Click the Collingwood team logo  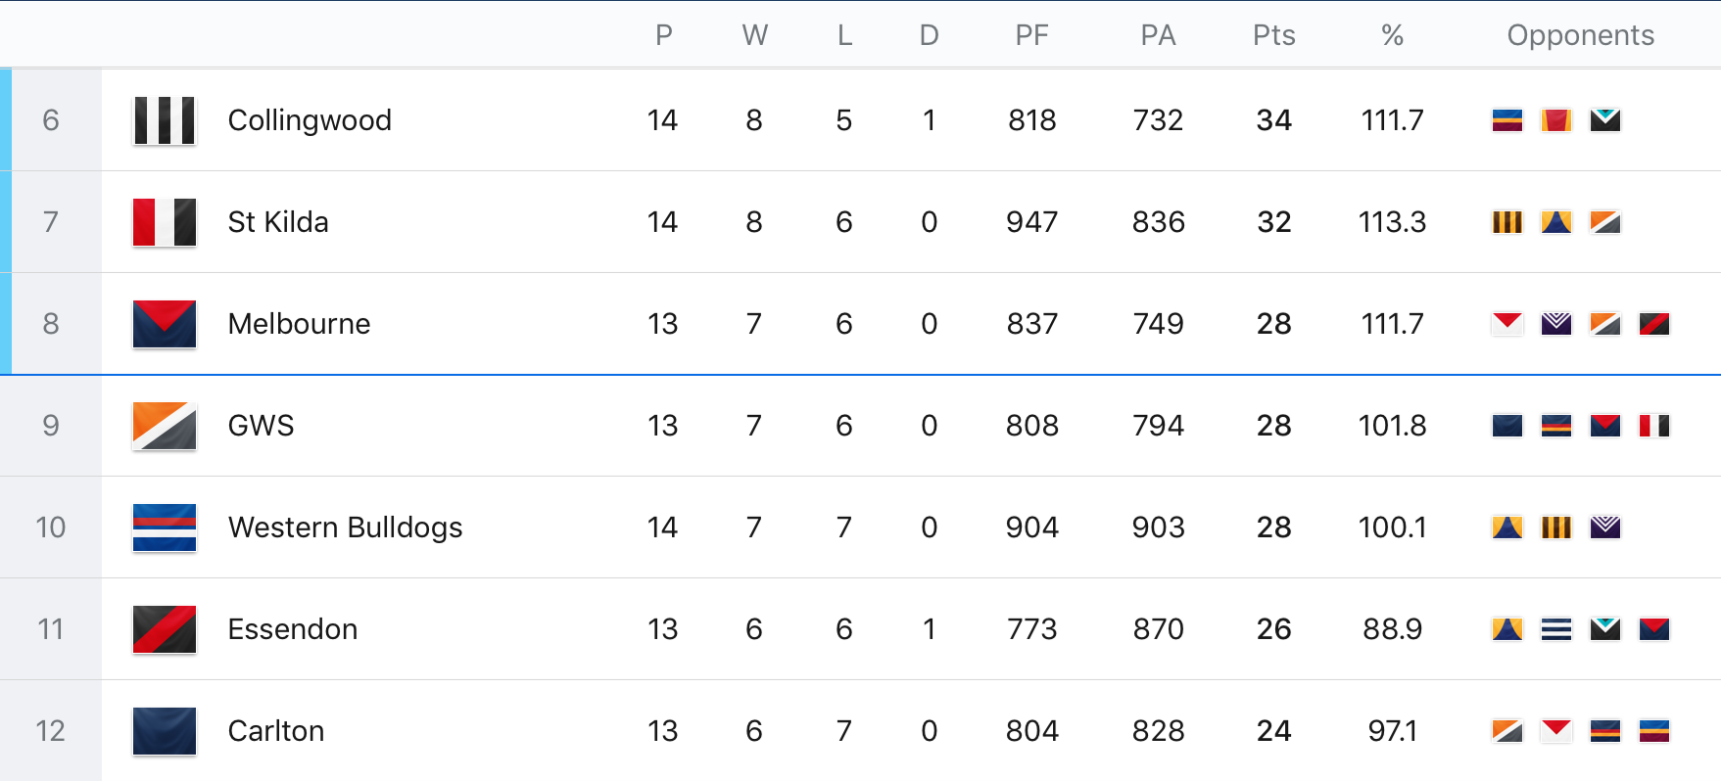coord(165,120)
